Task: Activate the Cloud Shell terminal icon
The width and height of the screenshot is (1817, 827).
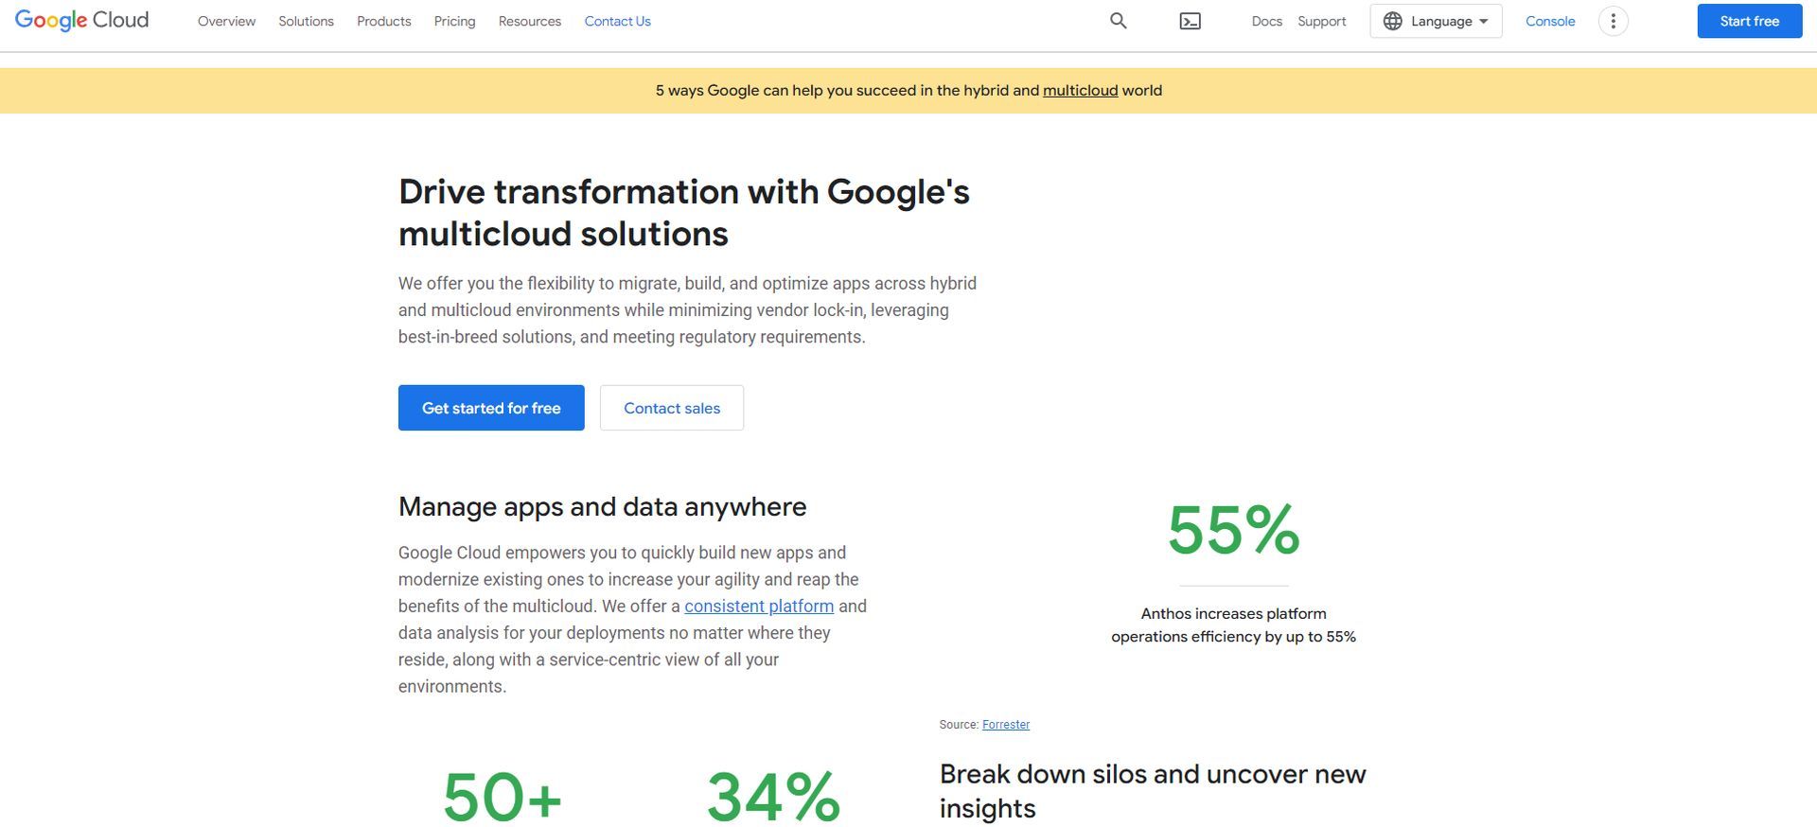Action: [x=1191, y=21]
